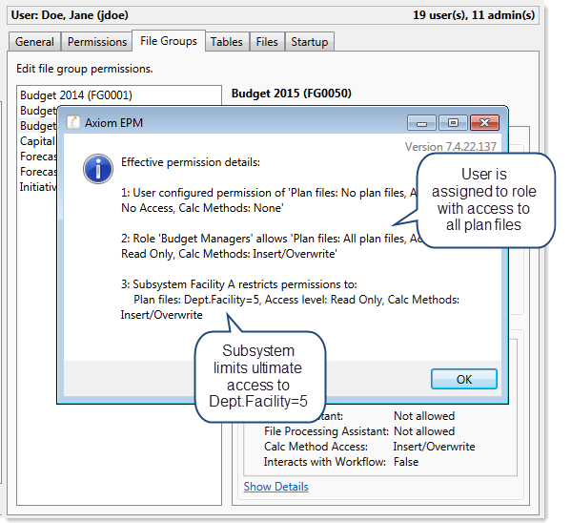
Task: Select the Initiativ... file group entry
Action: 38,187
